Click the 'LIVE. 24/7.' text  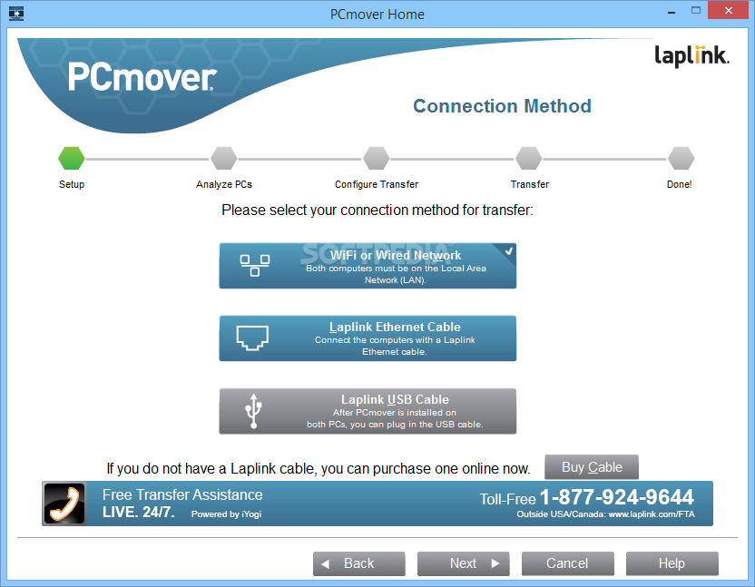(139, 512)
